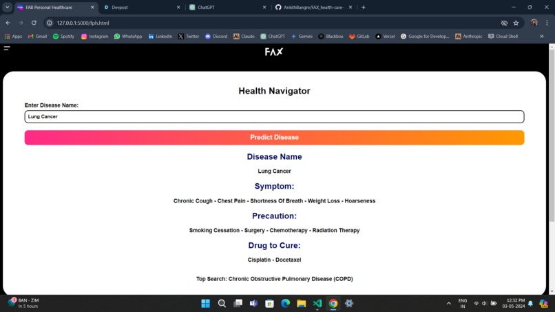555x312 pixels.
Task: Open the BAN - ZIM sports widget
Action: click(x=23, y=303)
